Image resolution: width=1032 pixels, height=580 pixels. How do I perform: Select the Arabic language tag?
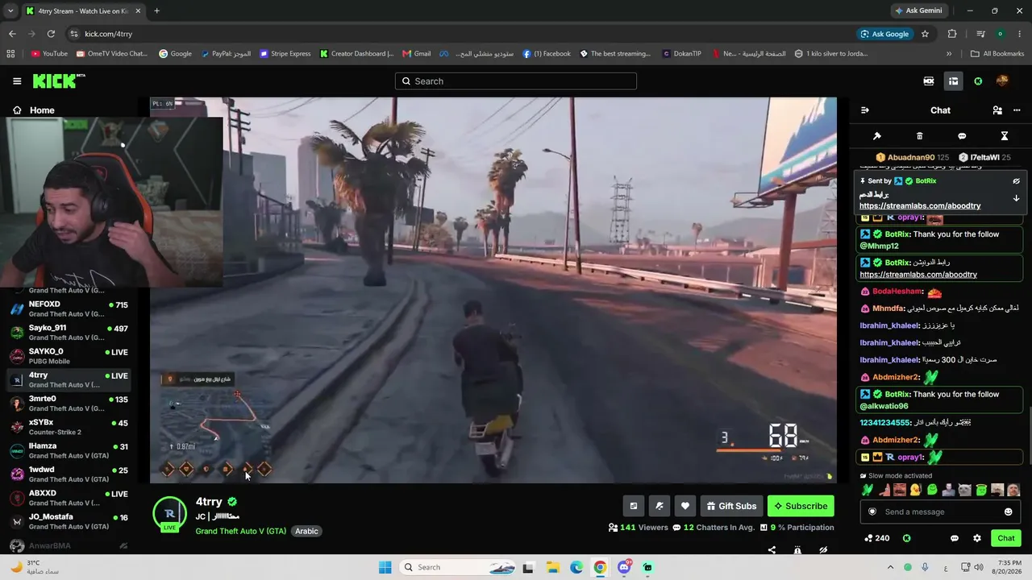306,532
